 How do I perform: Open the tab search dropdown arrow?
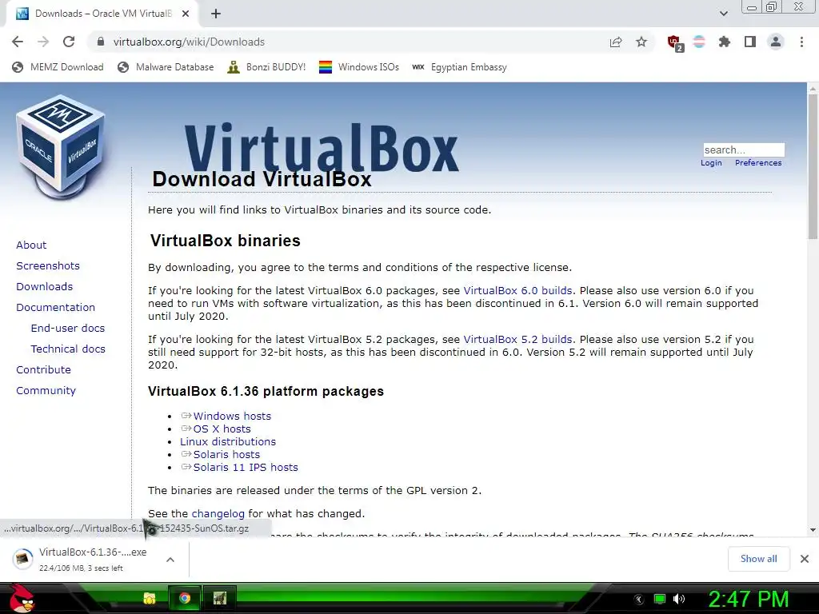tap(723, 14)
